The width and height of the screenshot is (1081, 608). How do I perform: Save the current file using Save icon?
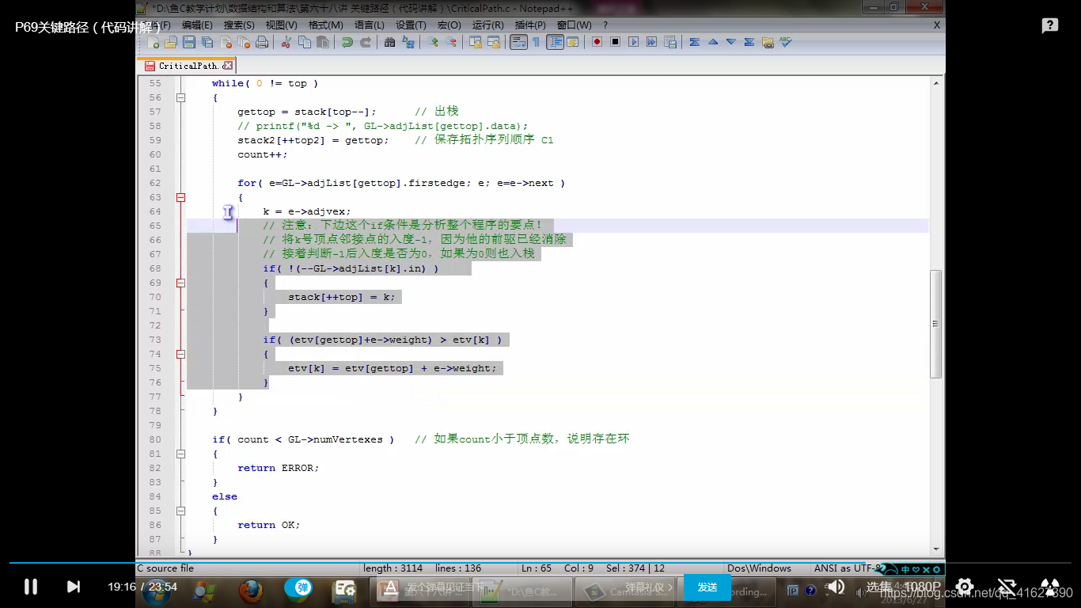[189, 42]
